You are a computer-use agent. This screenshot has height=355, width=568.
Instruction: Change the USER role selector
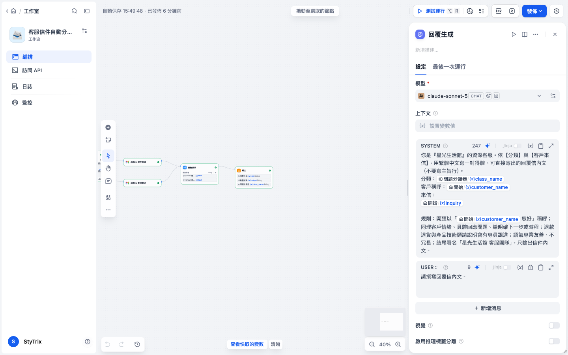click(429, 267)
